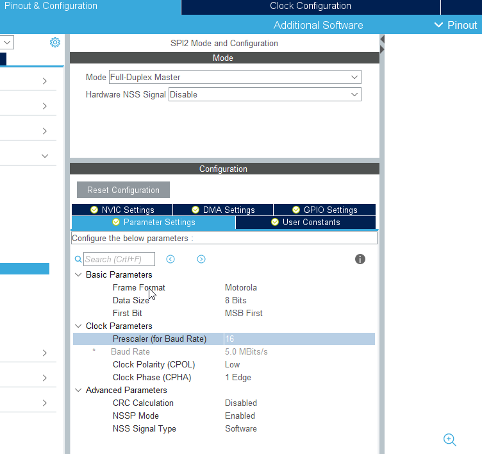The width and height of the screenshot is (482, 454).
Task: Click the gear settings icon in left panel
Action: (55, 42)
